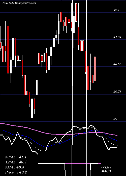
Task: Click the <<Live MACD label
Action: 106,169
